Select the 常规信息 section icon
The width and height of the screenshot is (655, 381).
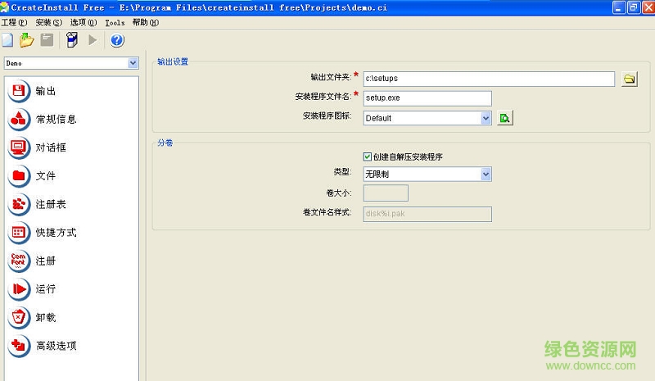pyautogui.click(x=19, y=119)
